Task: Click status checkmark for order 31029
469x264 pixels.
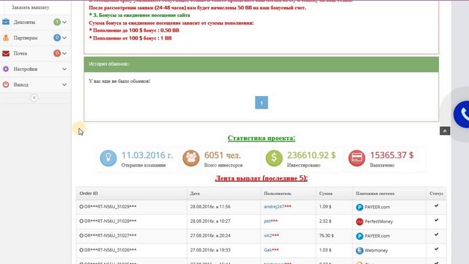Action: pyautogui.click(x=437, y=205)
